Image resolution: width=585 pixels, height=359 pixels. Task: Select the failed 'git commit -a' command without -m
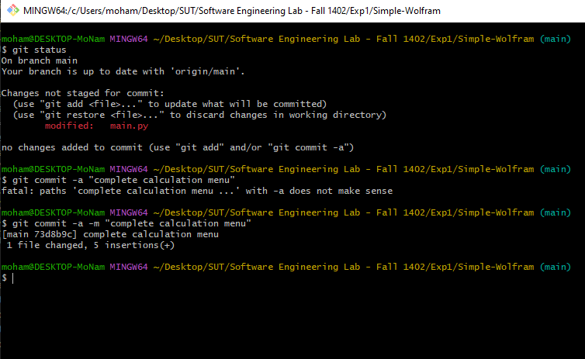click(118, 180)
